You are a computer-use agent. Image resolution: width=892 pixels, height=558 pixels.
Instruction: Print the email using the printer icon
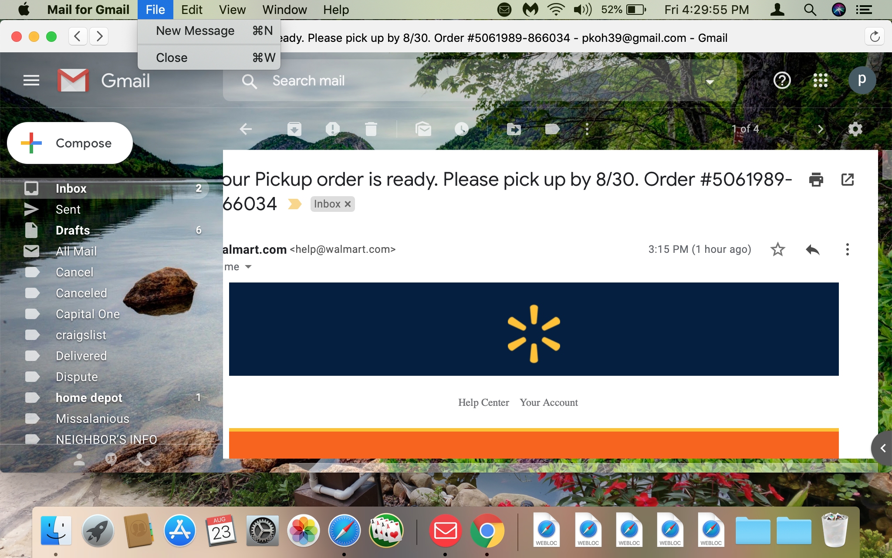point(816,180)
